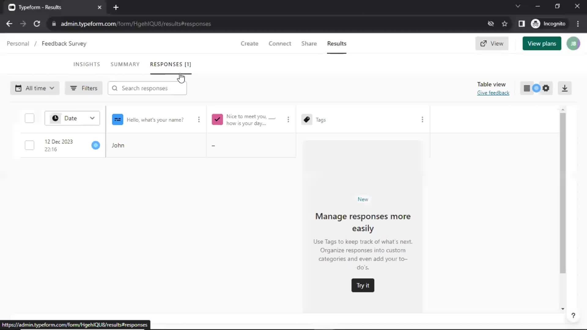The width and height of the screenshot is (587, 330).
Task: Click the Tags label icon
Action: (x=307, y=119)
